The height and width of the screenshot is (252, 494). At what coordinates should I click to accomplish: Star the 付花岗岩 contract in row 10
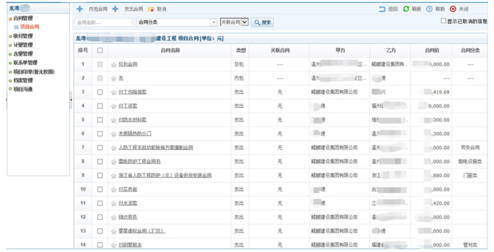(114, 190)
